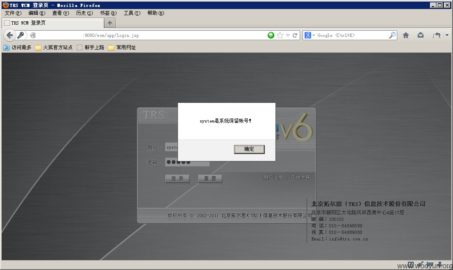453x270 pixels.
Task: Click 确定 in the alert dialog
Action: tap(249, 149)
